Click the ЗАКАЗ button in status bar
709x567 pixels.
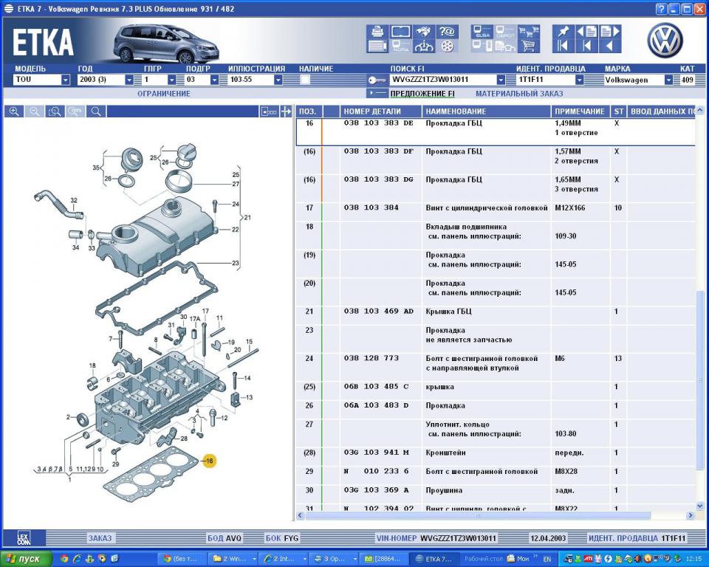pyautogui.click(x=100, y=538)
